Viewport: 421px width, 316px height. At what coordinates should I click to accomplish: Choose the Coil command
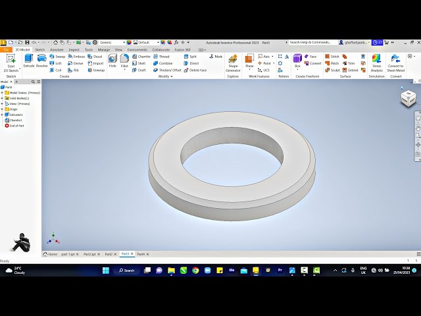coord(56,70)
